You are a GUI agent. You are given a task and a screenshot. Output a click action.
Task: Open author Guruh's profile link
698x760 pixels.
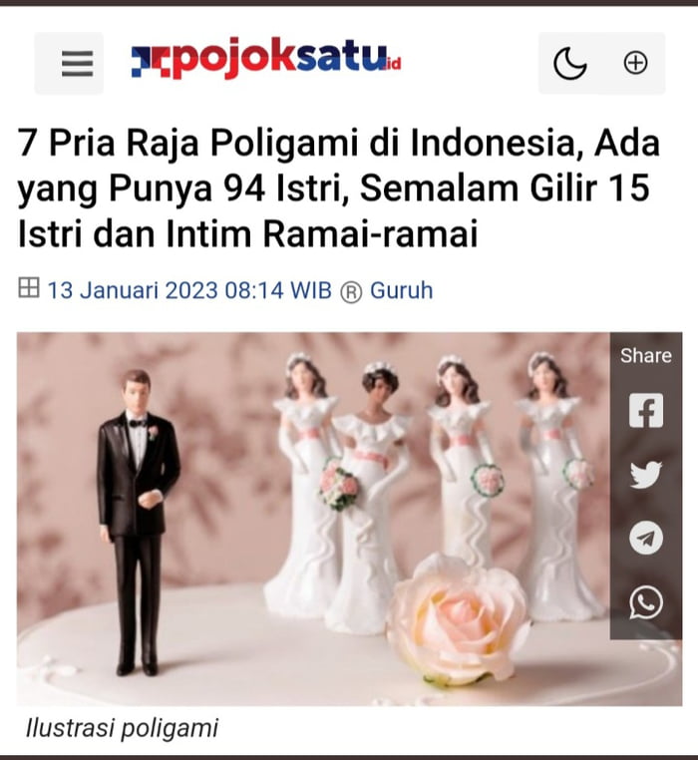tap(401, 290)
